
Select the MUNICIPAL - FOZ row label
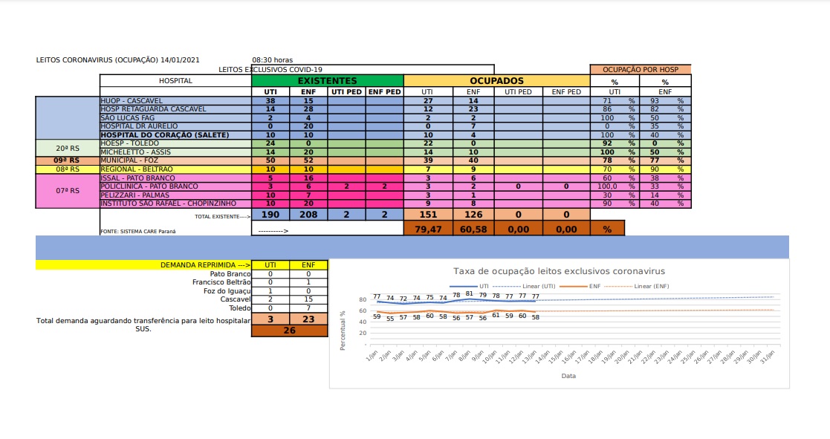(x=175, y=160)
